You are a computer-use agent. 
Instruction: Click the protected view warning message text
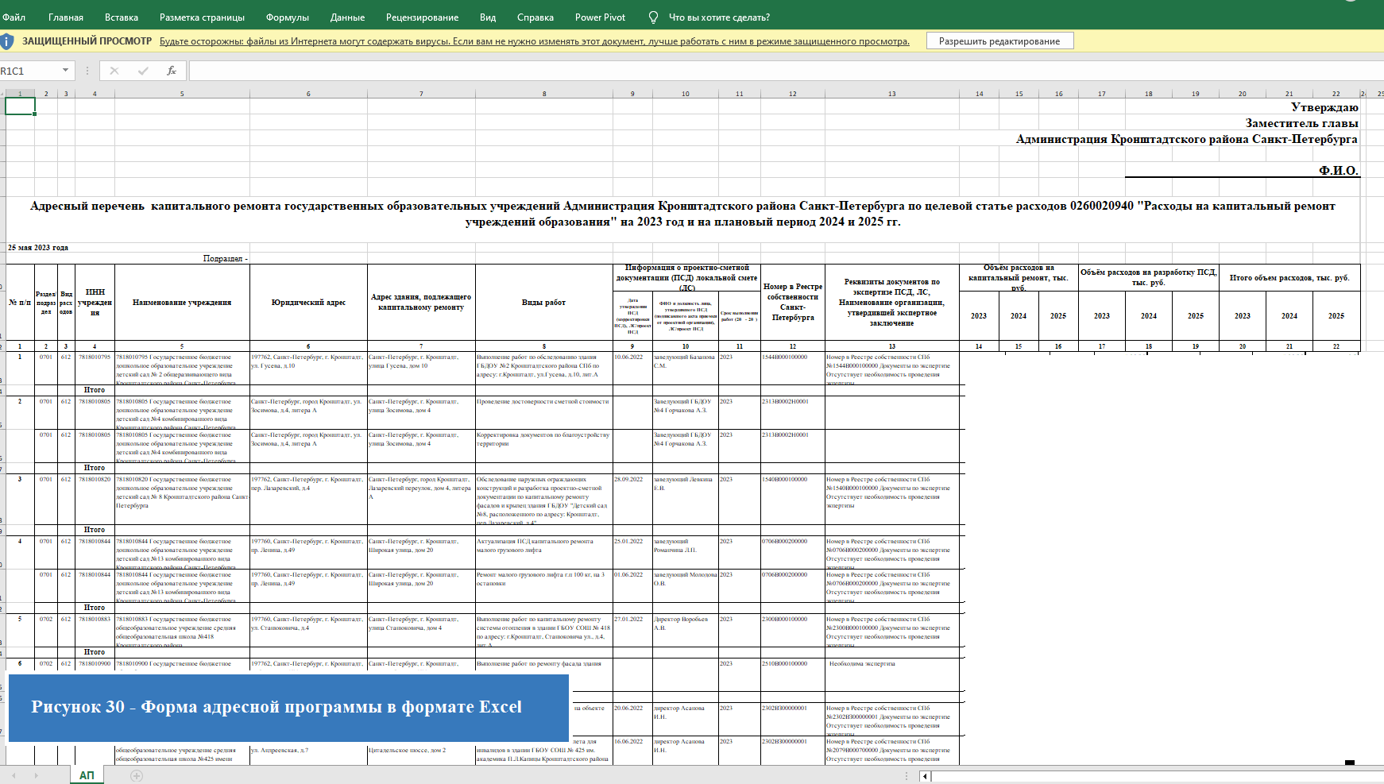click(535, 41)
